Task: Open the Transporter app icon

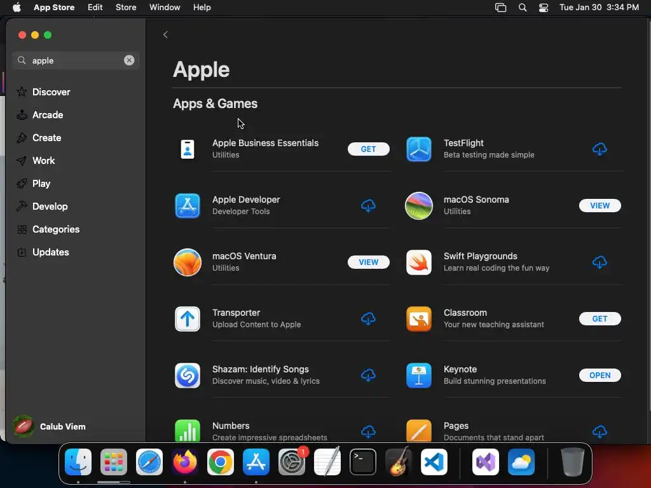Action: coord(188,319)
